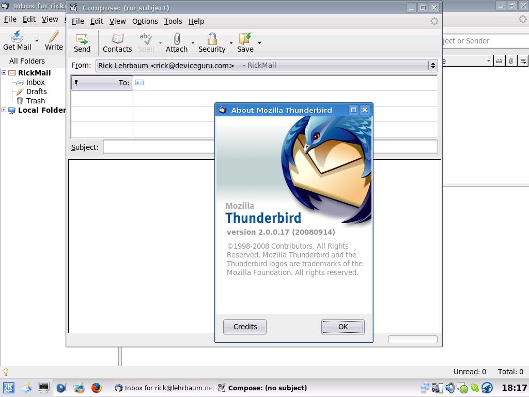Viewport: 529px width, 397px height.
Task: Click the Save icon in compose toolbar
Action: coord(245,39)
